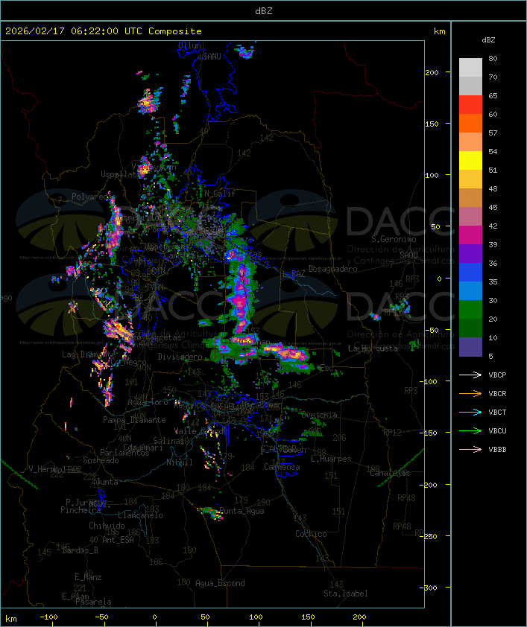Pick the light orange 54–57 dBZ swatch
527x627 pixels.
point(470,142)
